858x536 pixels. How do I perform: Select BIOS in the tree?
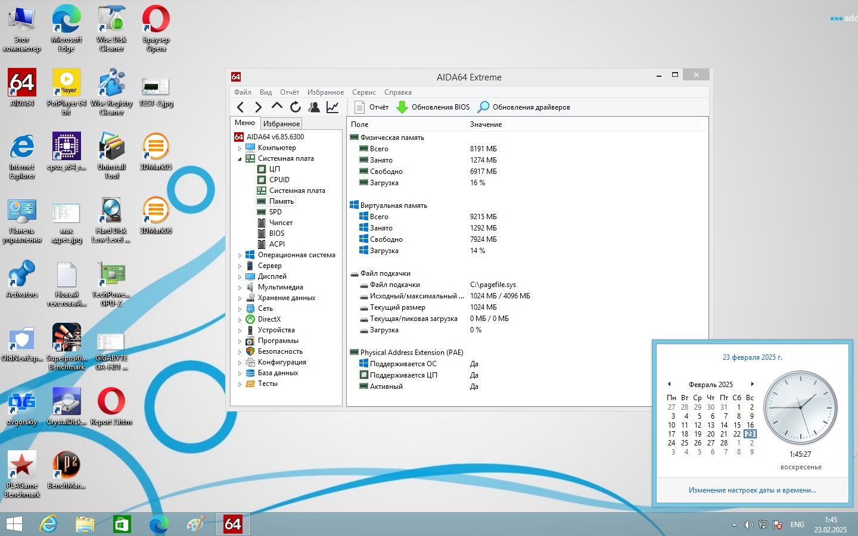tap(276, 233)
